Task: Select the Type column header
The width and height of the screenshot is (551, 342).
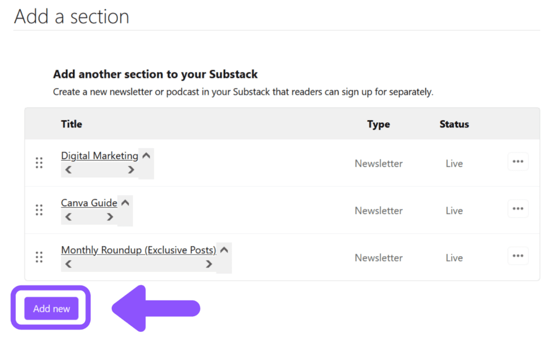Action: click(378, 124)
